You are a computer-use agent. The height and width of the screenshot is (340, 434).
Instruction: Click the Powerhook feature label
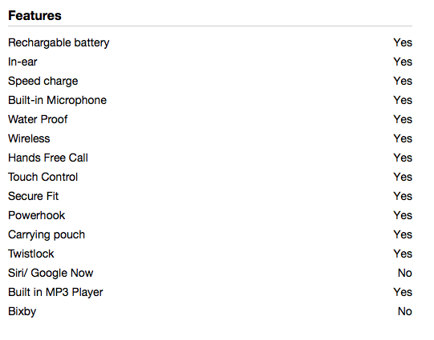[37, 215]
